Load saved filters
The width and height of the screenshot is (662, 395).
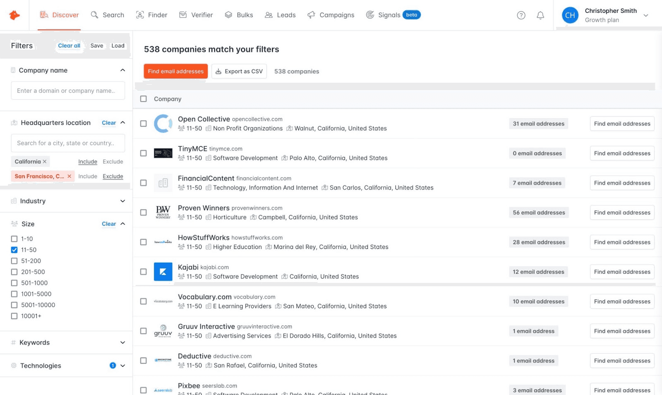[118, 45]
